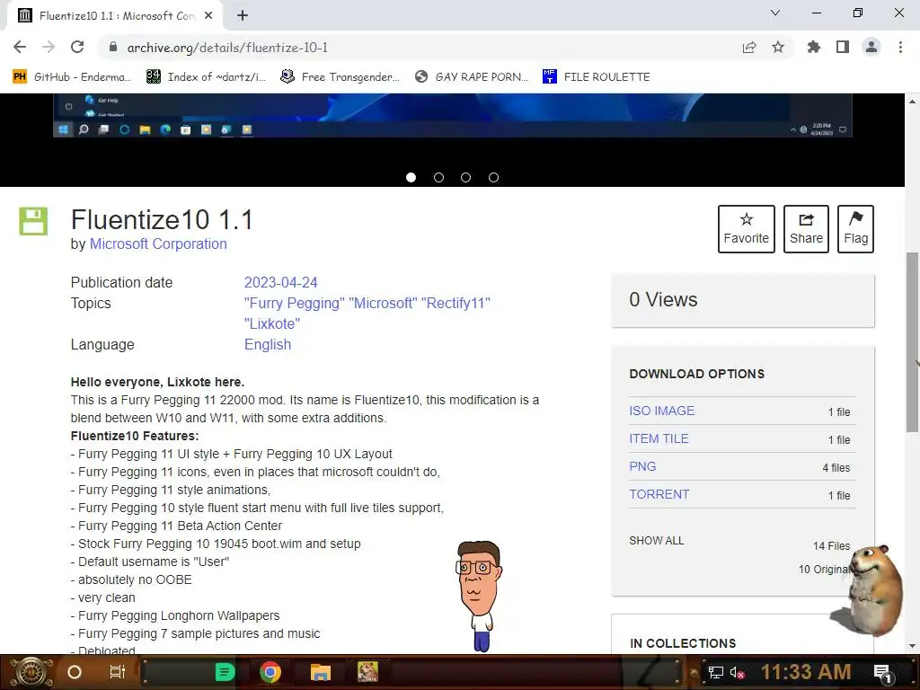
Task: Go back to the previous page
Action: pyautogui.click(x=20, y=47)
